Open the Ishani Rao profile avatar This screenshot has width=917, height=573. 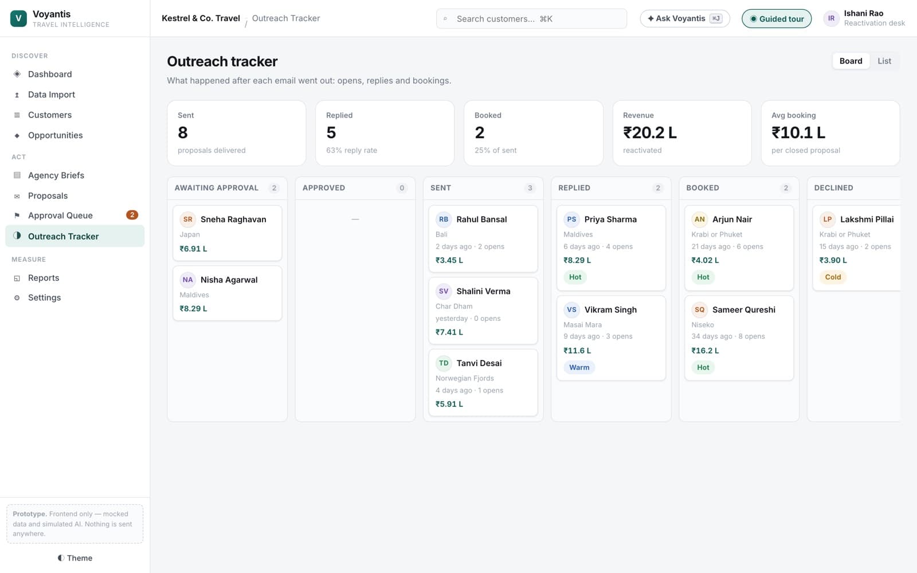pos(831,18)
